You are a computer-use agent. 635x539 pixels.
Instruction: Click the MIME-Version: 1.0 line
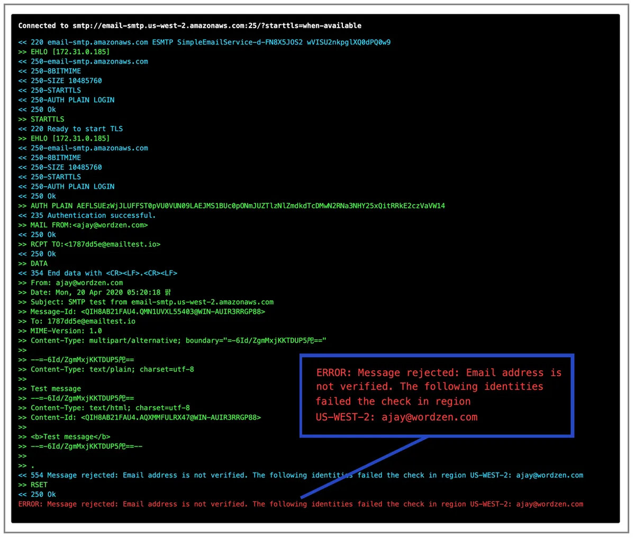[x=60, y=331]
